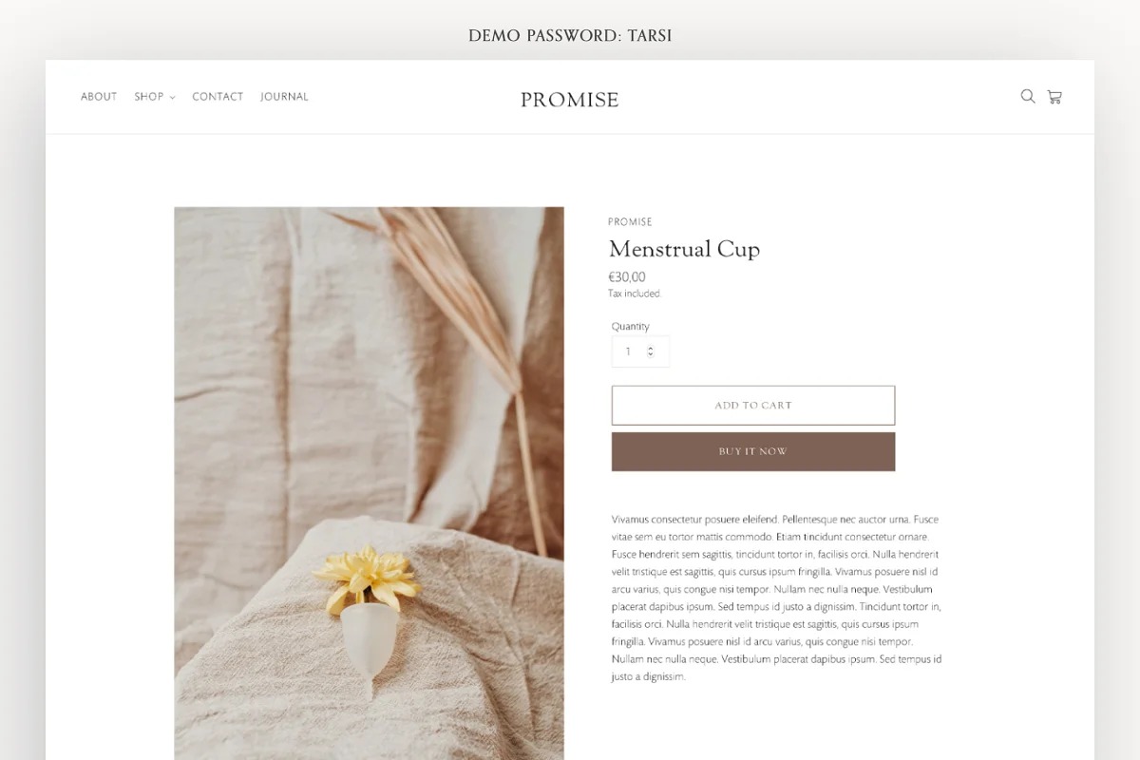The width and height of the screenshot is (1140, 760).
Task: Click the Buy It Now button
Action: point(753,451)
